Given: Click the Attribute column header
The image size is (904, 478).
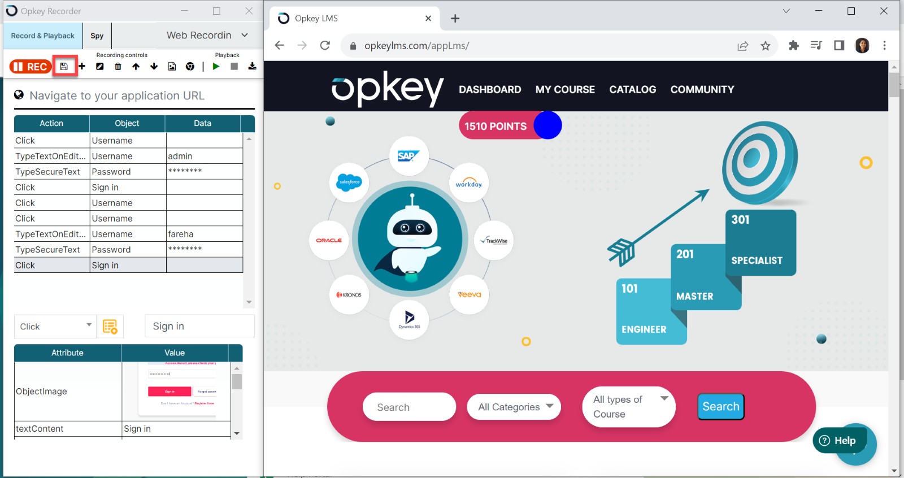Looking at the screenshot, I should (67, 353).
